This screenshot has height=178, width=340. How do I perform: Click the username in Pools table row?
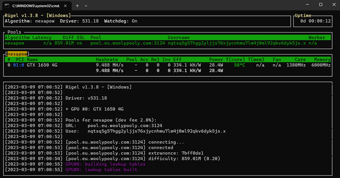coord(237,43)
